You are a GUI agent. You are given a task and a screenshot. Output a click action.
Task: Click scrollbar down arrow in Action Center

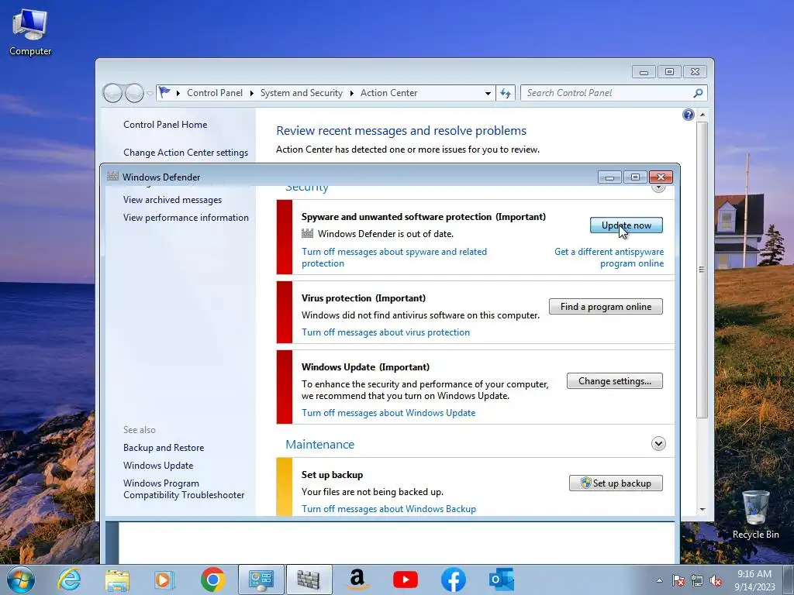(703, 510)
